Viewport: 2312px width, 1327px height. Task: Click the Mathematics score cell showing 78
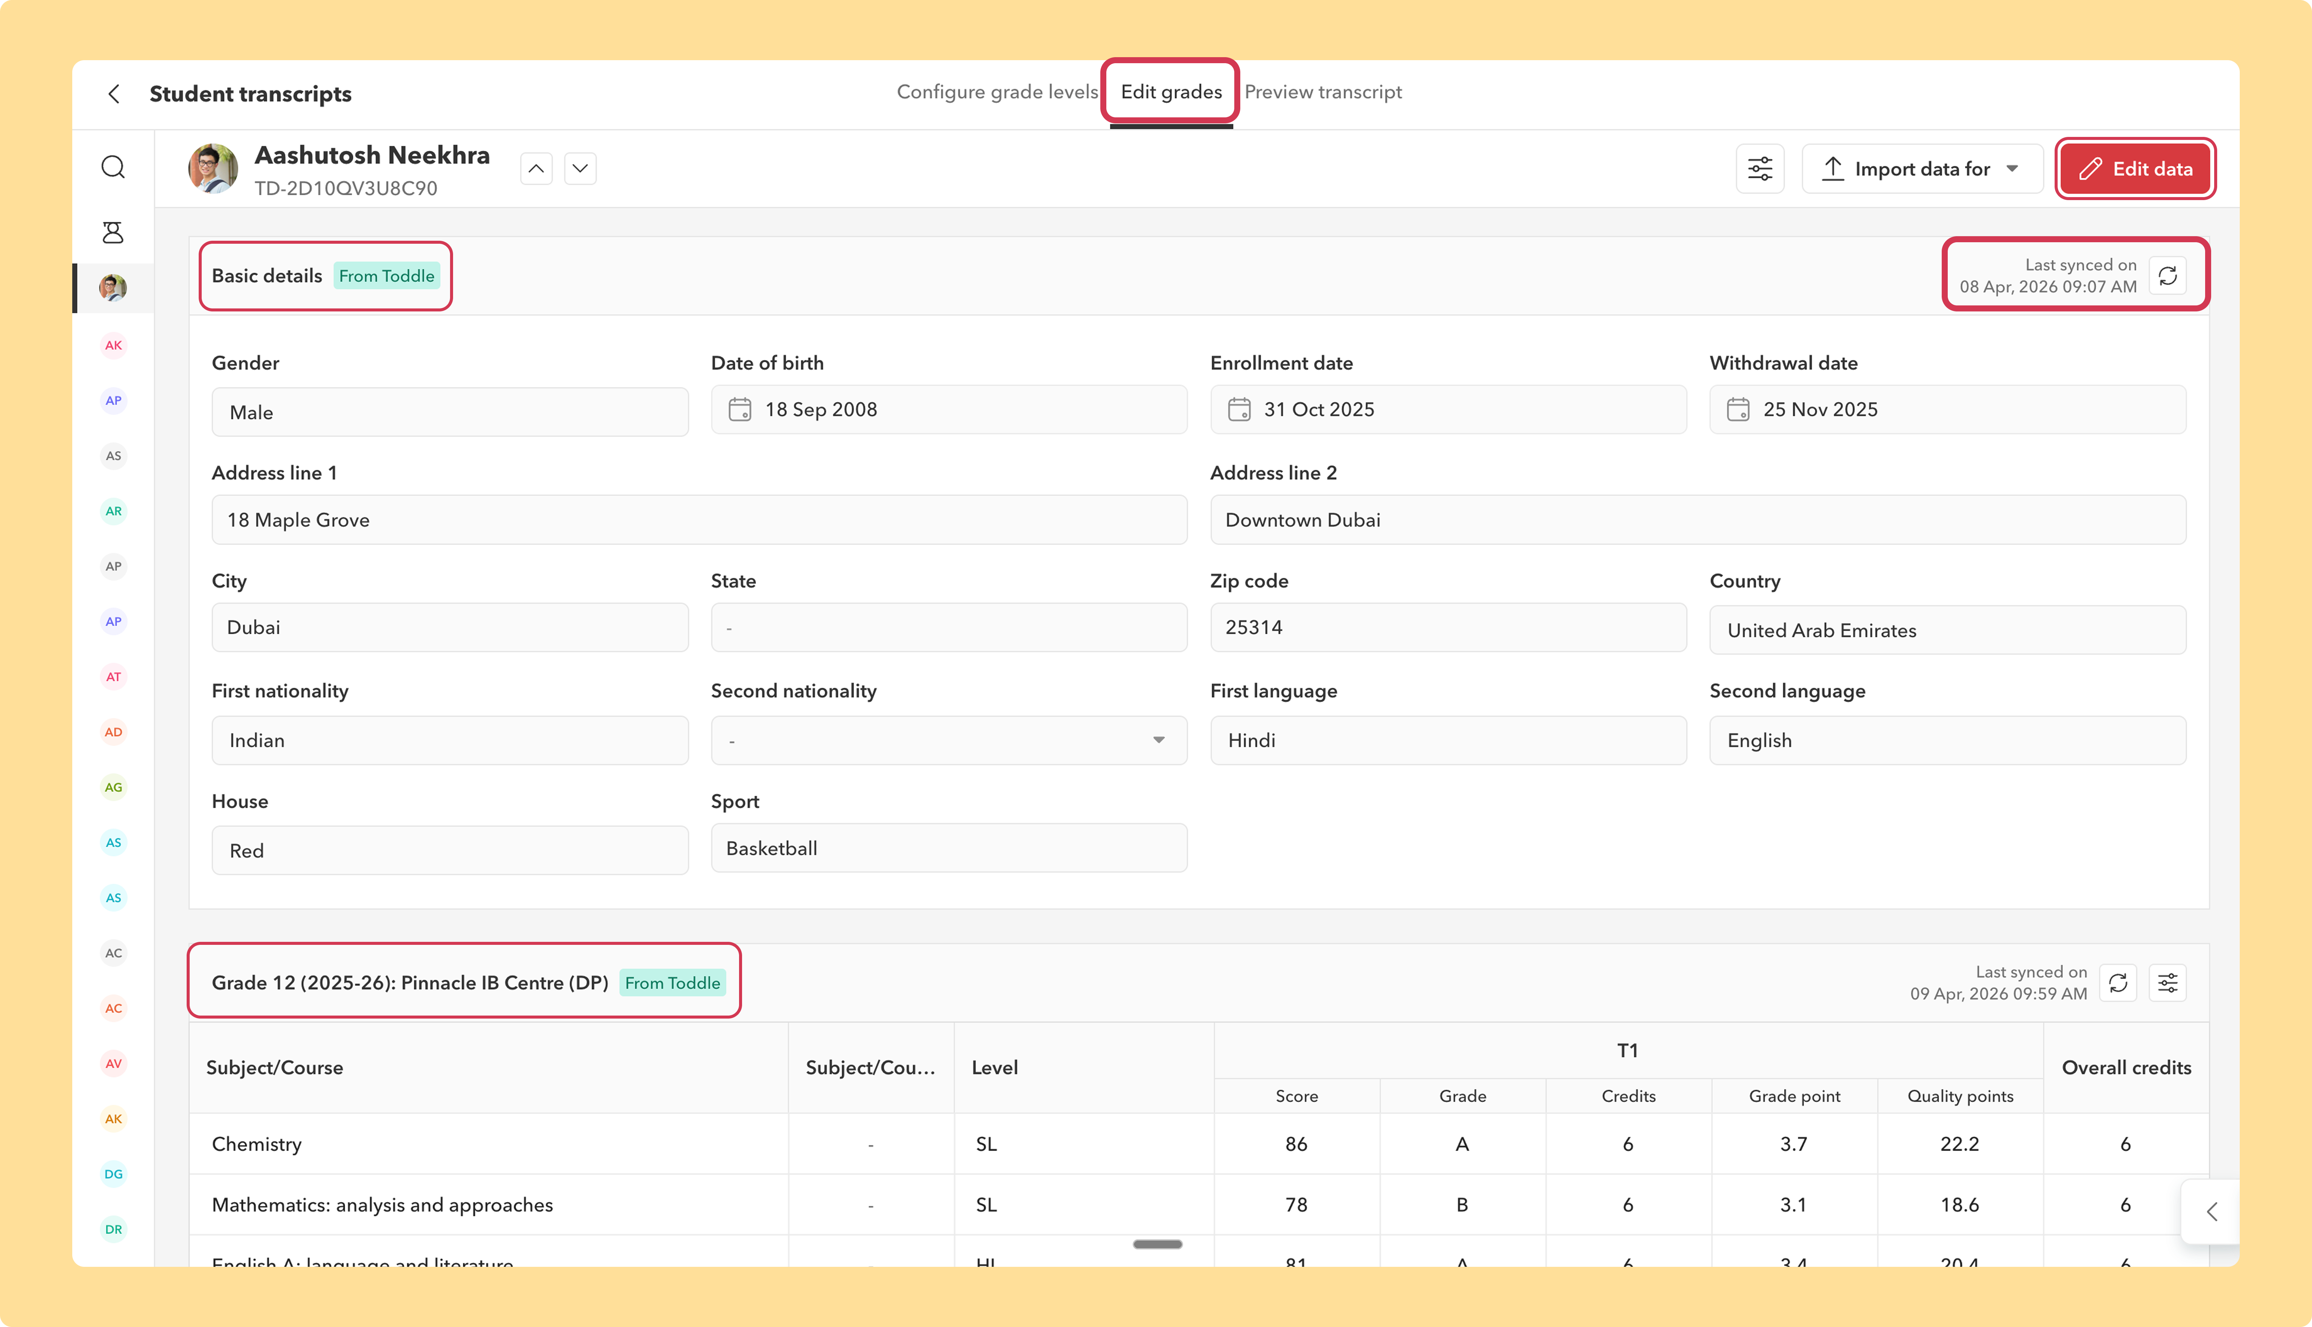1296,1205
